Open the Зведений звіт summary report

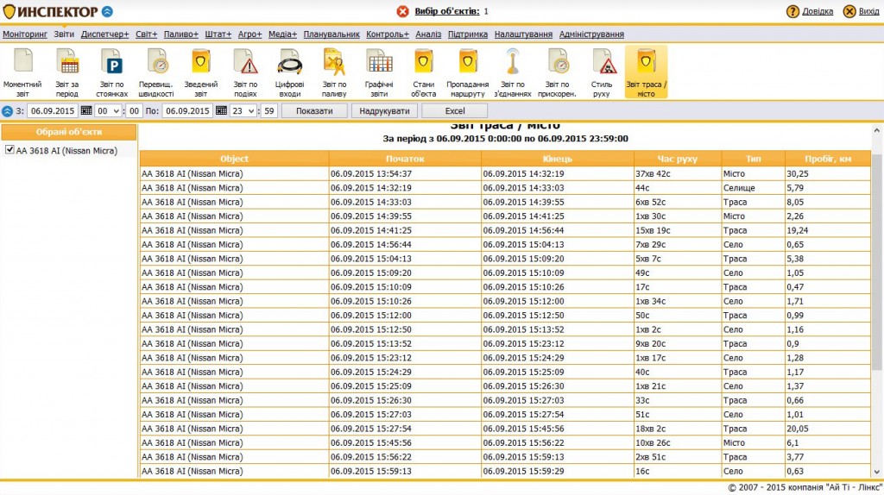(x=200, y=72)
